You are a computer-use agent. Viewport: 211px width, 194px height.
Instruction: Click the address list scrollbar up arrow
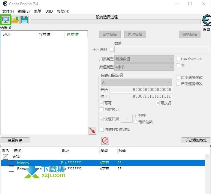207,157
